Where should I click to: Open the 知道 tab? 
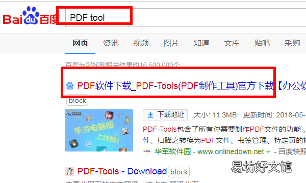201,43
